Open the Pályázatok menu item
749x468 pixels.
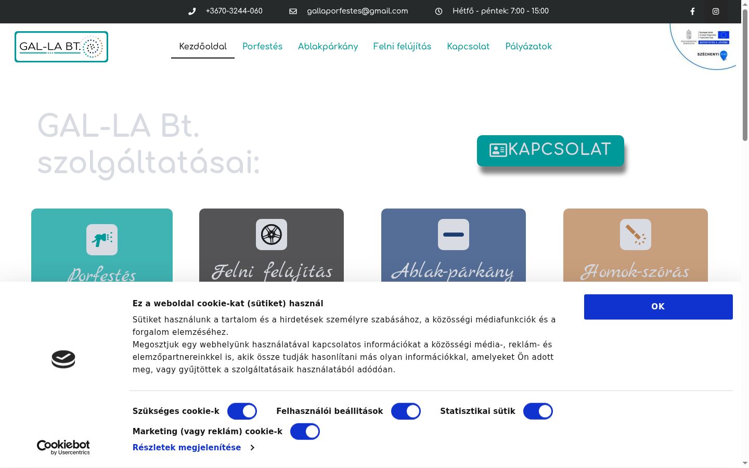click(528, 46)
